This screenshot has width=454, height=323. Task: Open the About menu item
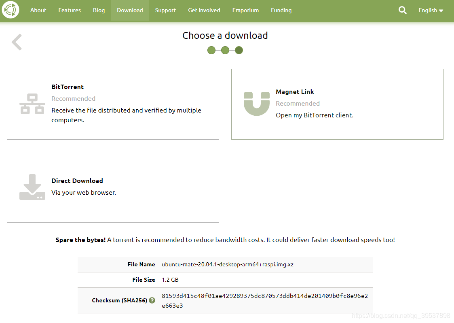[38, 10]
